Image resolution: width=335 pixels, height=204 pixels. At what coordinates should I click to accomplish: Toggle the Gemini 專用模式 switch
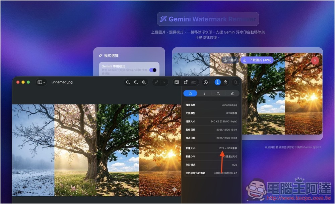[153, 70]
